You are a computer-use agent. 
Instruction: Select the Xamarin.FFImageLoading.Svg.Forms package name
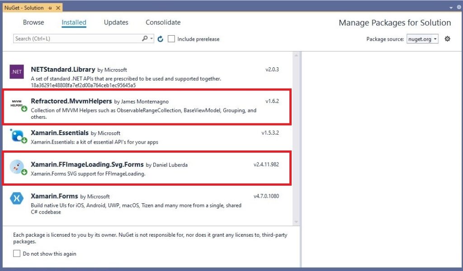point(87,164)
